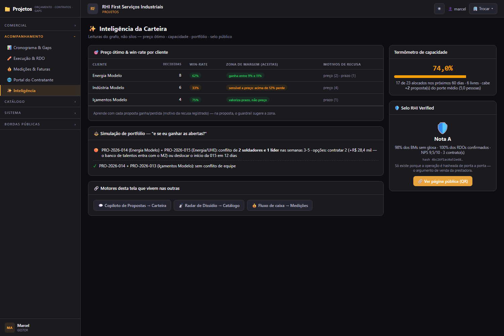Click the WIN-RATE column header
The width and height of the screenshot is (504, 336).
[198, 65]
